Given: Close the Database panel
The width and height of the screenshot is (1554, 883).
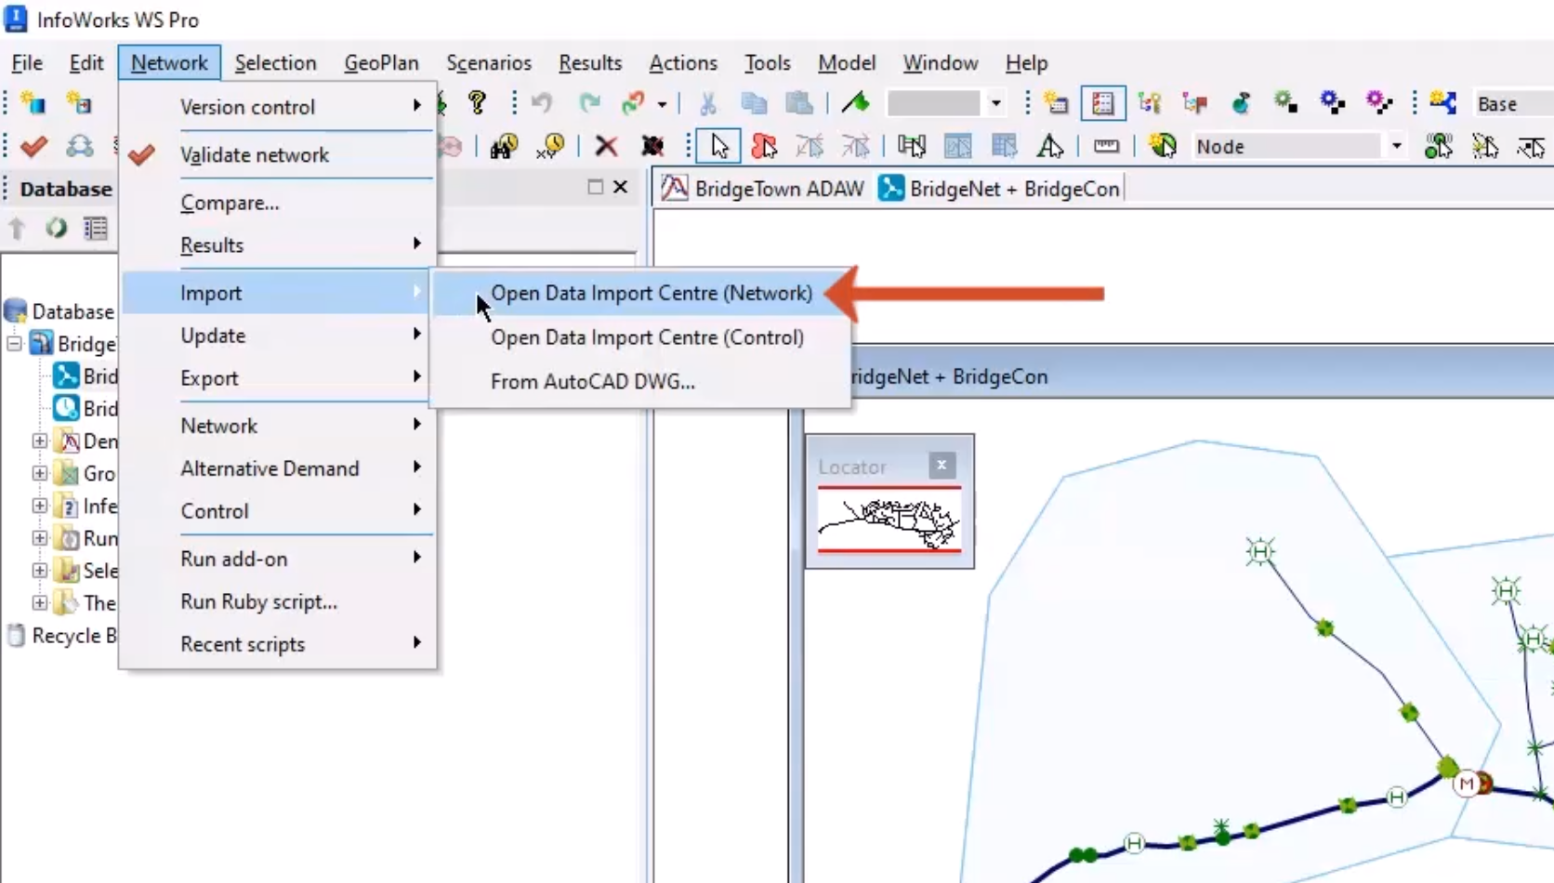Looking at the screenshot, I should pyautogui.click(x=621, y=187).
